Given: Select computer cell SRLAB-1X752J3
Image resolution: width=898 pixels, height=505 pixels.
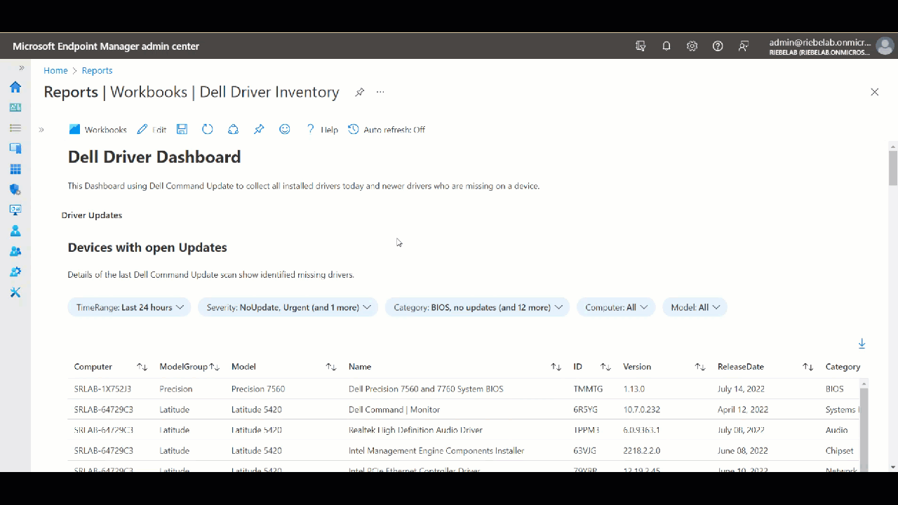Looking at the screenshot, I should (102, 389).
